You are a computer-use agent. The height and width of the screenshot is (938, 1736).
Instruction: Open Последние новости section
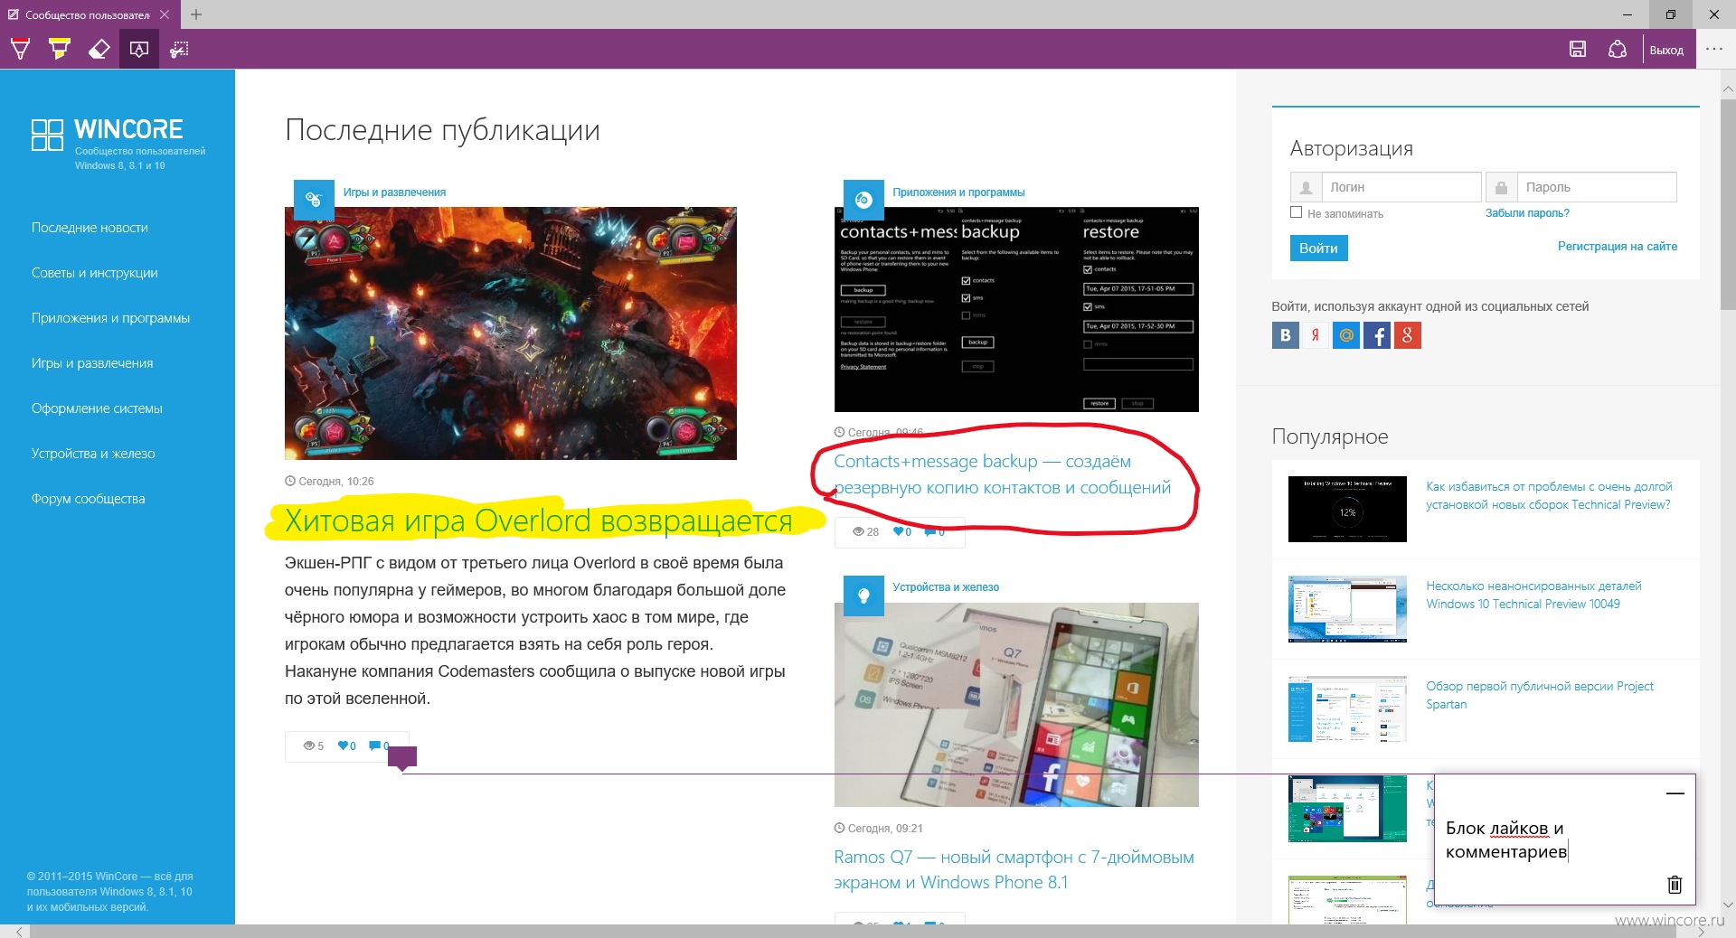[x=90, y=228]
